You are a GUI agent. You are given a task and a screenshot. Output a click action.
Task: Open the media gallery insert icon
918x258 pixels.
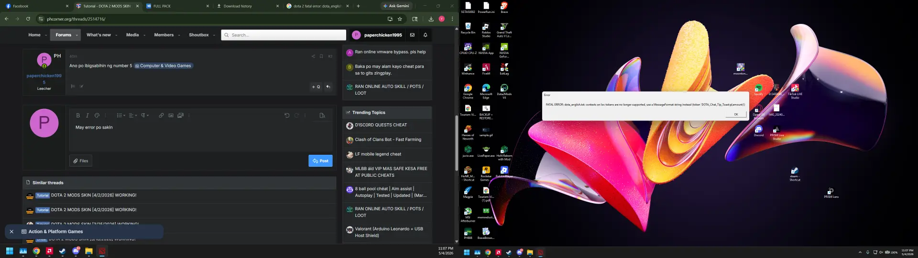click(x=180, y=115)
